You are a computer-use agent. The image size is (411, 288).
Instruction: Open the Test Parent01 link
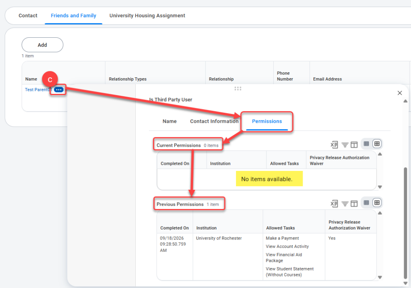click(x=38, y=89)
